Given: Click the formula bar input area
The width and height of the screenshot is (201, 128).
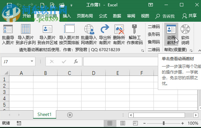Looking at the screenshot, I should click(121, 61).
